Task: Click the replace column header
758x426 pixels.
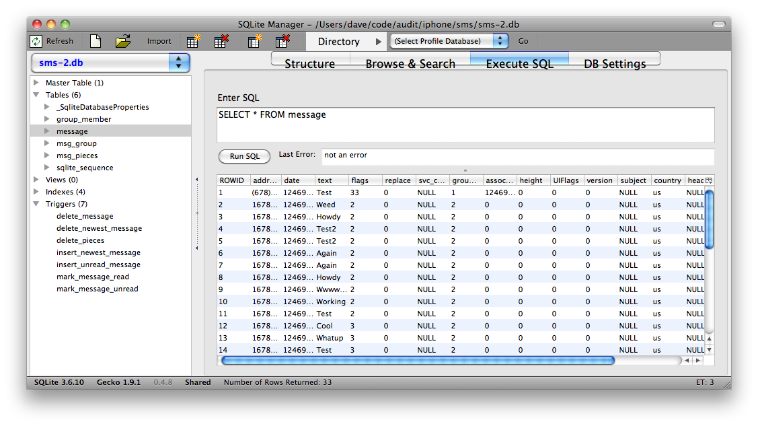Action: click(400, 180)
